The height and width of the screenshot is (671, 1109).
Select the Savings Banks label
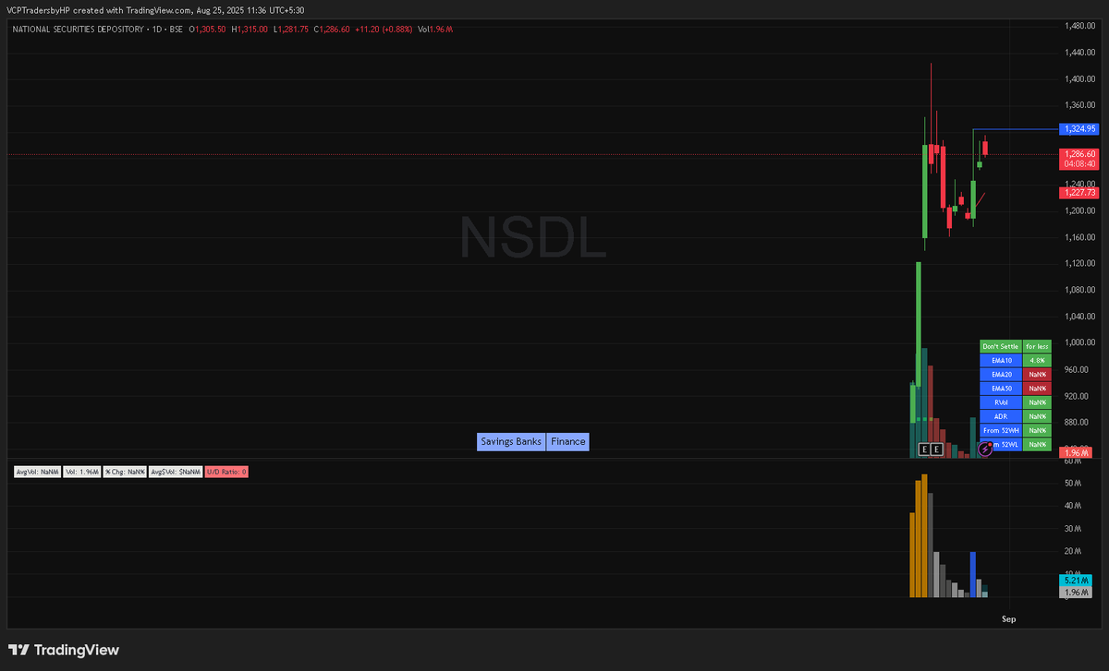click(x=511, y=442)
